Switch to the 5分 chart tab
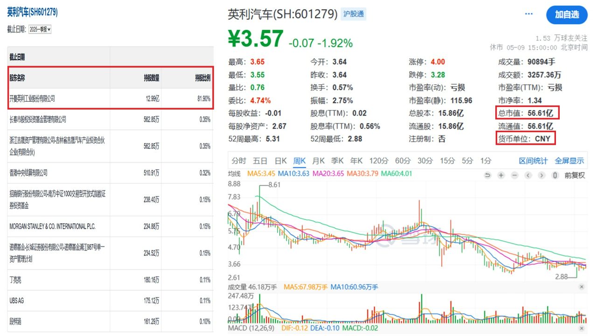This screenshot has height=336, width=597. [x=467, y=161]
